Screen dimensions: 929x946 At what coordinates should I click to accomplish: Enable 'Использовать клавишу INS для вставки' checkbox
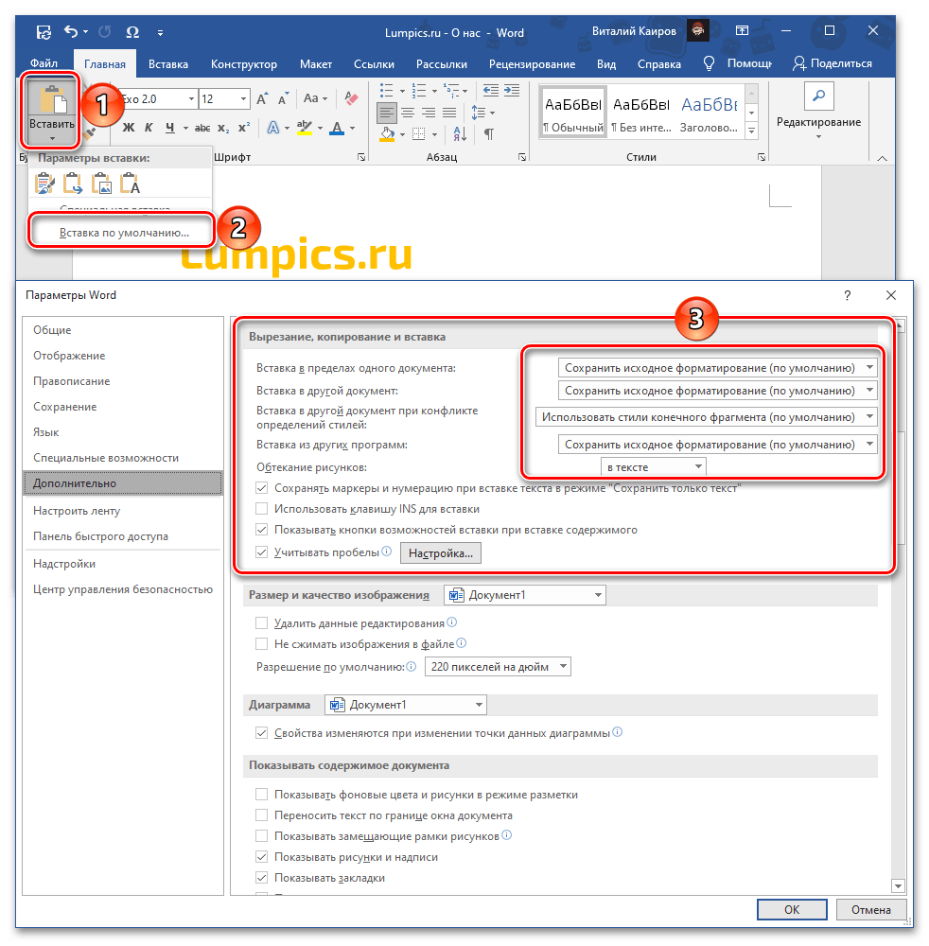point(262,510)
